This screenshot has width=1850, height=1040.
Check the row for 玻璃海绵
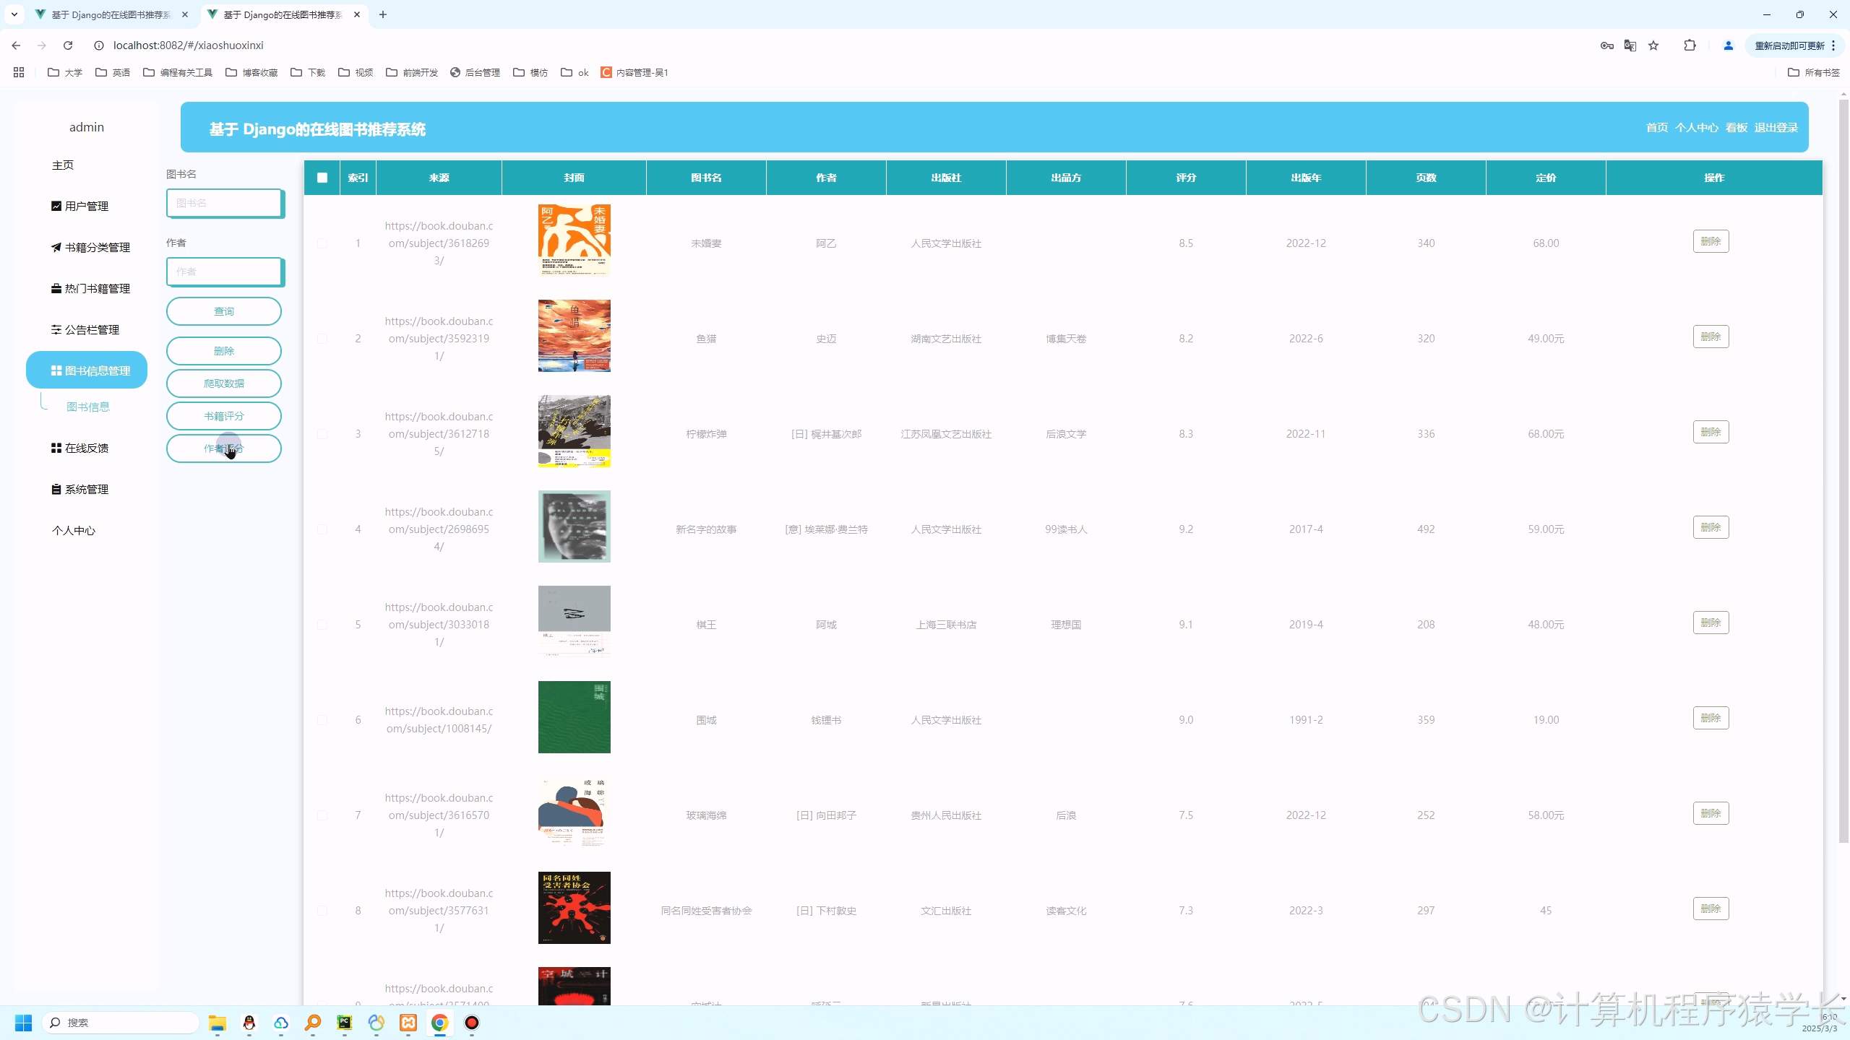322,815
